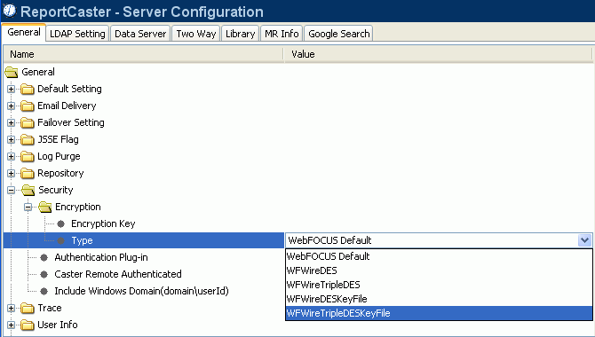
Task: Collapse the Security tree node
Action: tap(11, 191)
